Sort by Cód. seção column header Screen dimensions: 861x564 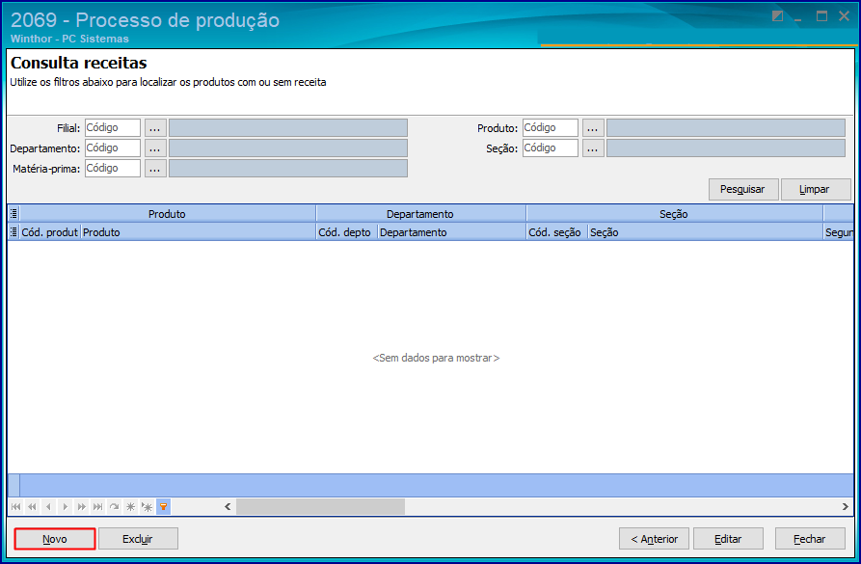pos(556,232)
